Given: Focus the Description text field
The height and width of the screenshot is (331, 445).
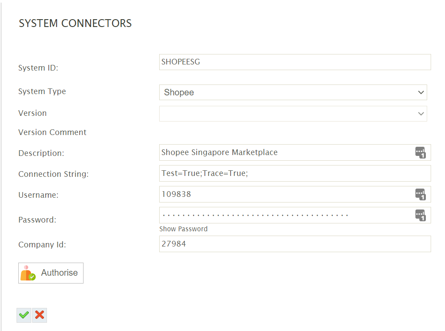Looking at the screenshot, I should tap(285, 152).
